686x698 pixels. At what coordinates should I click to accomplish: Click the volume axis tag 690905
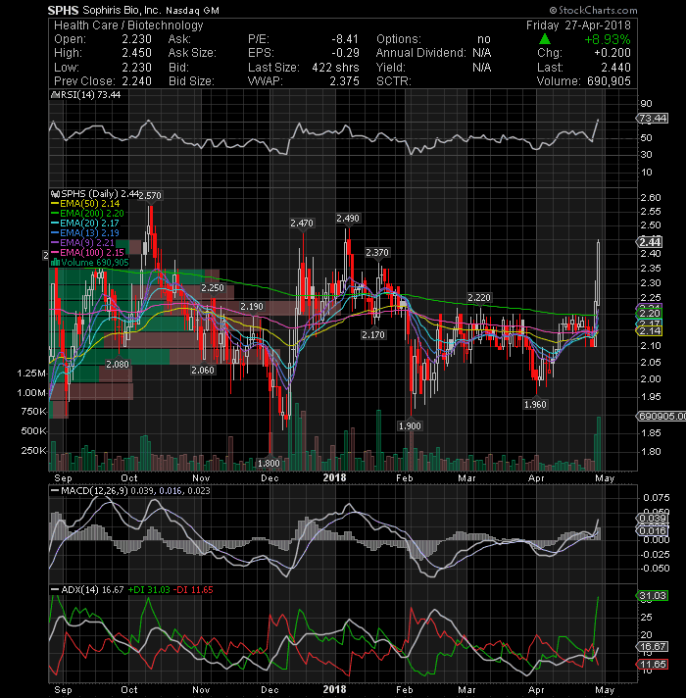[661, 417]
